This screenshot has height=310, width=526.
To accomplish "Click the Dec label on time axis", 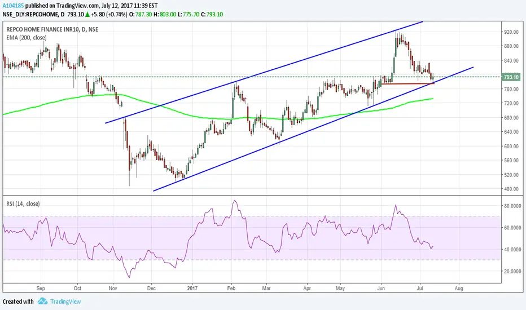I will [x=151, y=288].
